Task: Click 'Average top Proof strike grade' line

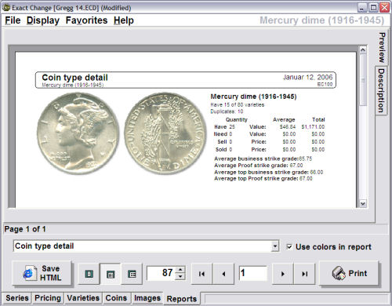Action: point(263,179)
